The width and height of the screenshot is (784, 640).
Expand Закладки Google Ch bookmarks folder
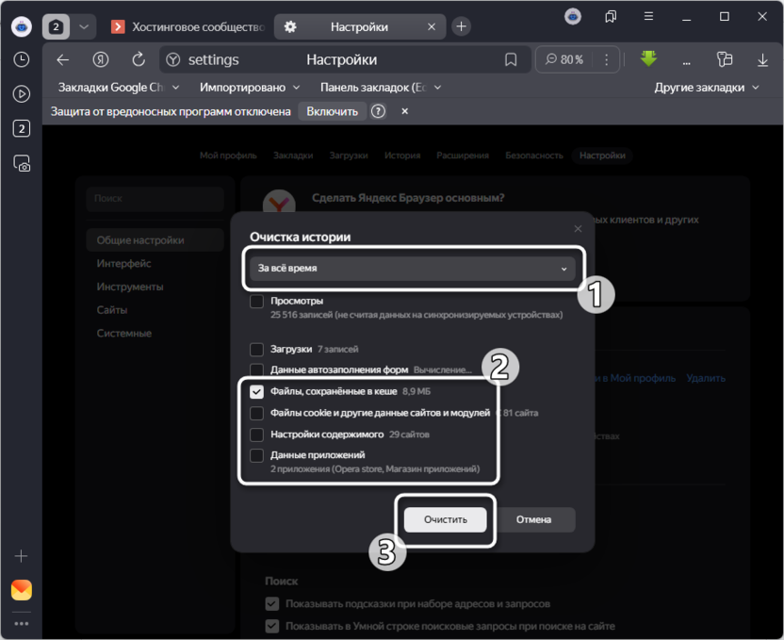(x=119, y=88)
